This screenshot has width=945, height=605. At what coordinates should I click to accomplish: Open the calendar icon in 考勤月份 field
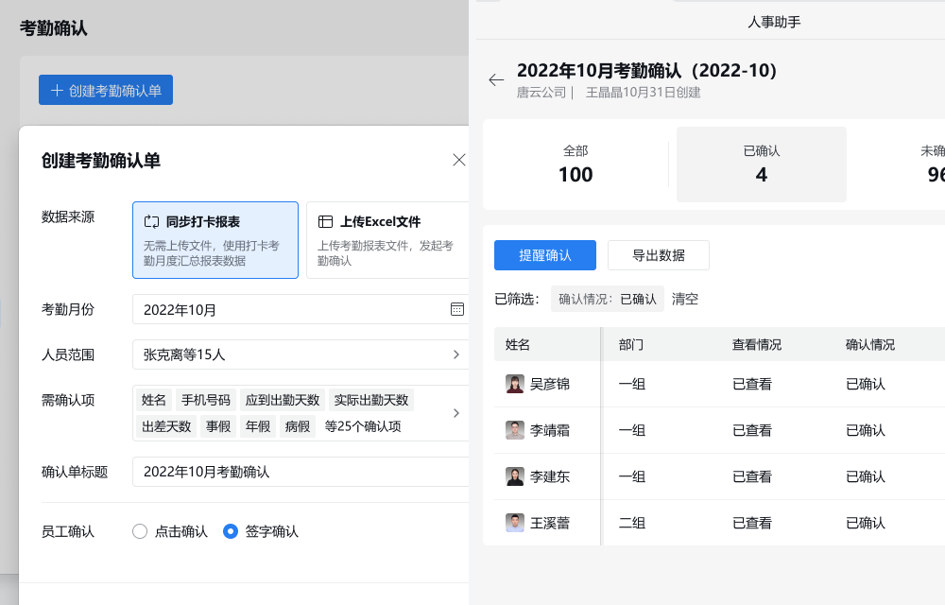point(457,309)
